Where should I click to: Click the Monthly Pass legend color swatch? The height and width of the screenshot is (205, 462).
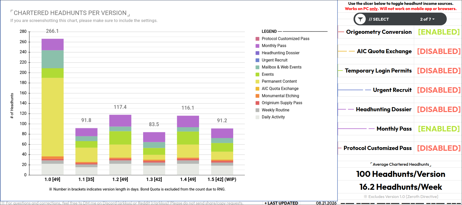[257, 46]
